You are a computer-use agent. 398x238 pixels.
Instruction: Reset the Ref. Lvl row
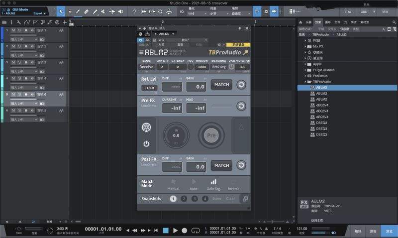(241, 85)
